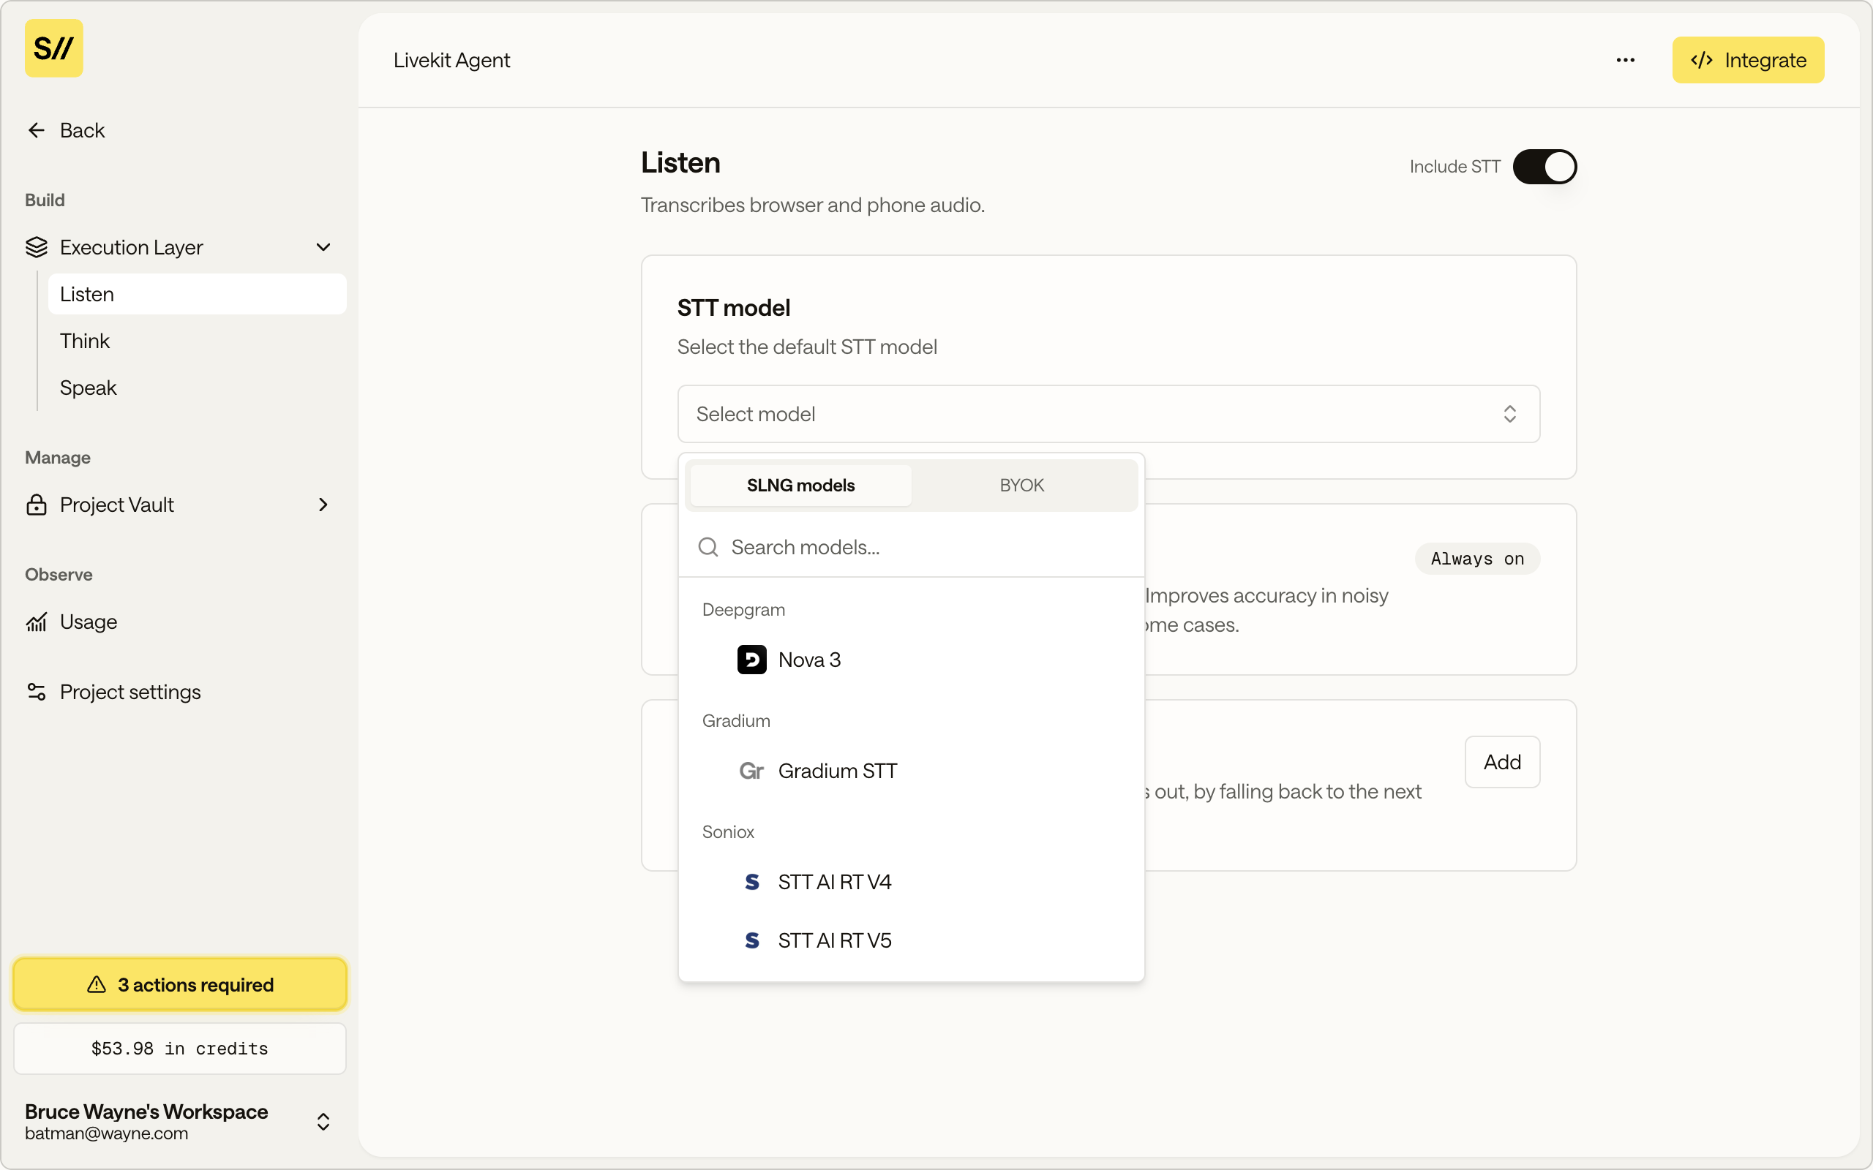The height and width of the screenshot is (1170, 1873).
Task: Click the $53.98 in credits box
Action: pyautogui.click(x=179, y=1049)
